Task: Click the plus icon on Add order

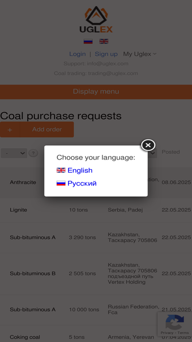Action: tap(10, 130)
